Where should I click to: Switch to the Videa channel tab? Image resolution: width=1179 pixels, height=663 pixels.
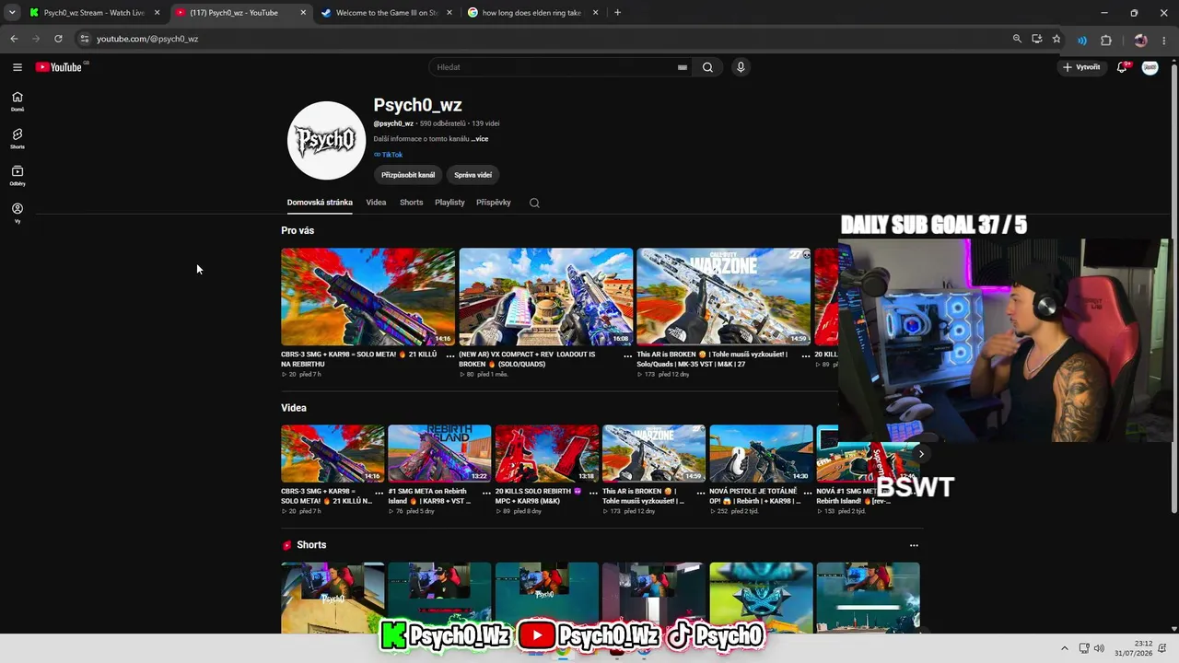(376, 203)
